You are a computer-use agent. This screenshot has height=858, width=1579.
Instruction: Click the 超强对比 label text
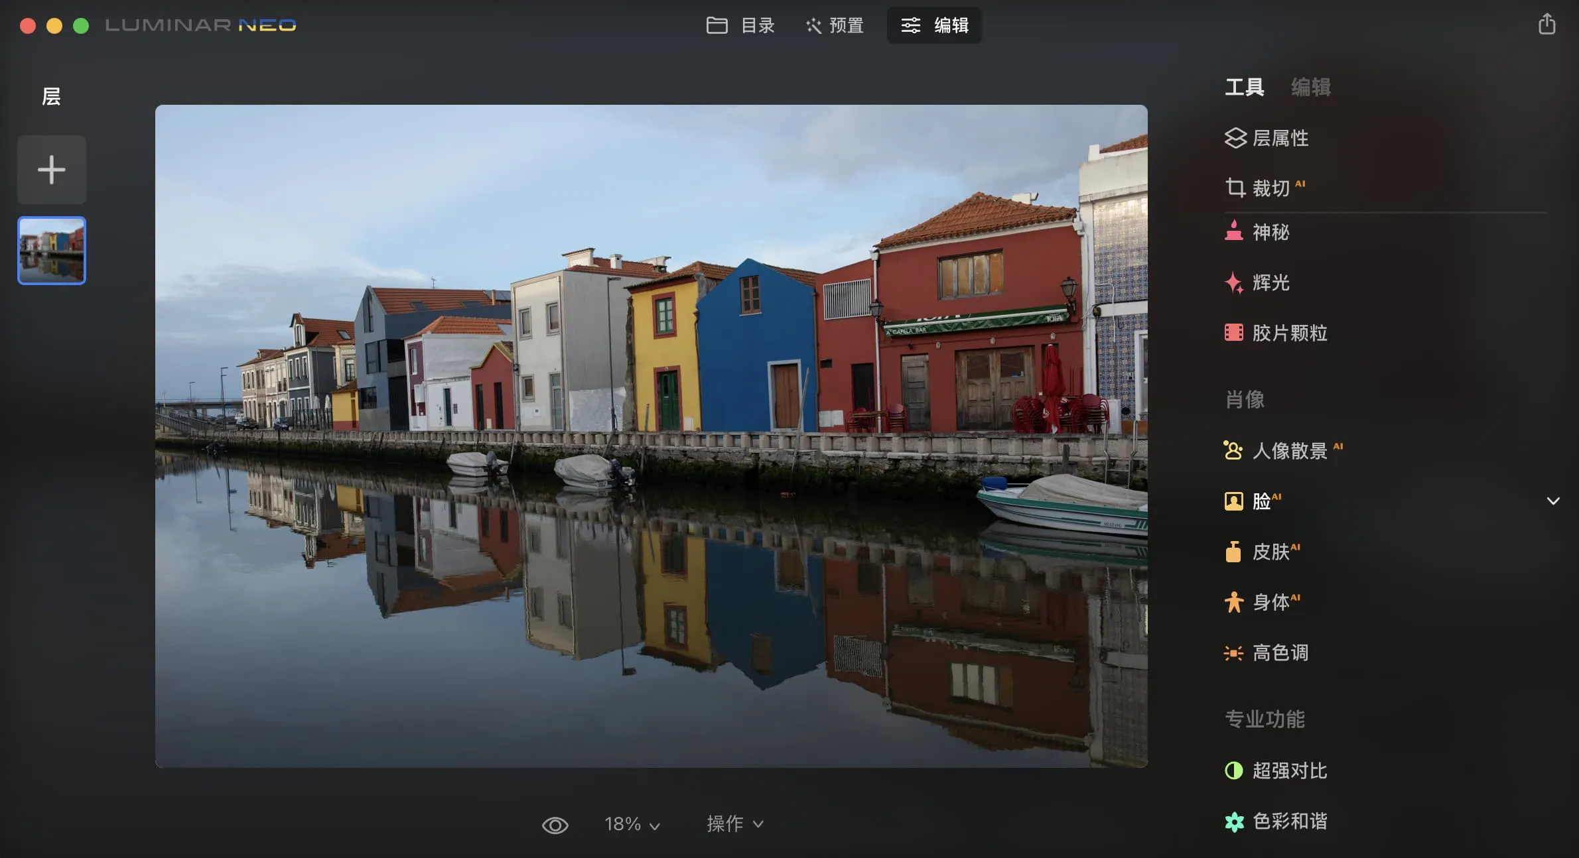point(1290,770)
